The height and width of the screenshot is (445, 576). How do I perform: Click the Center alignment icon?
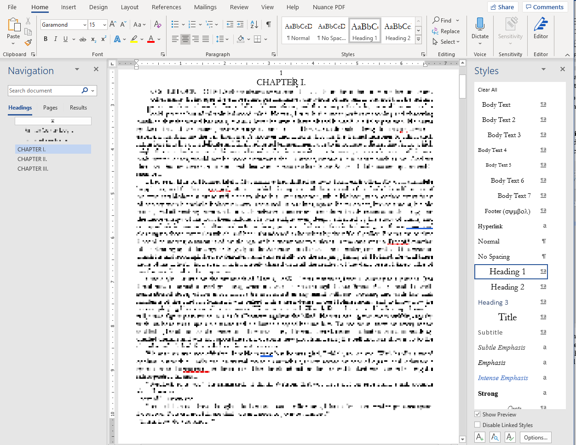[x=185, y=39]
